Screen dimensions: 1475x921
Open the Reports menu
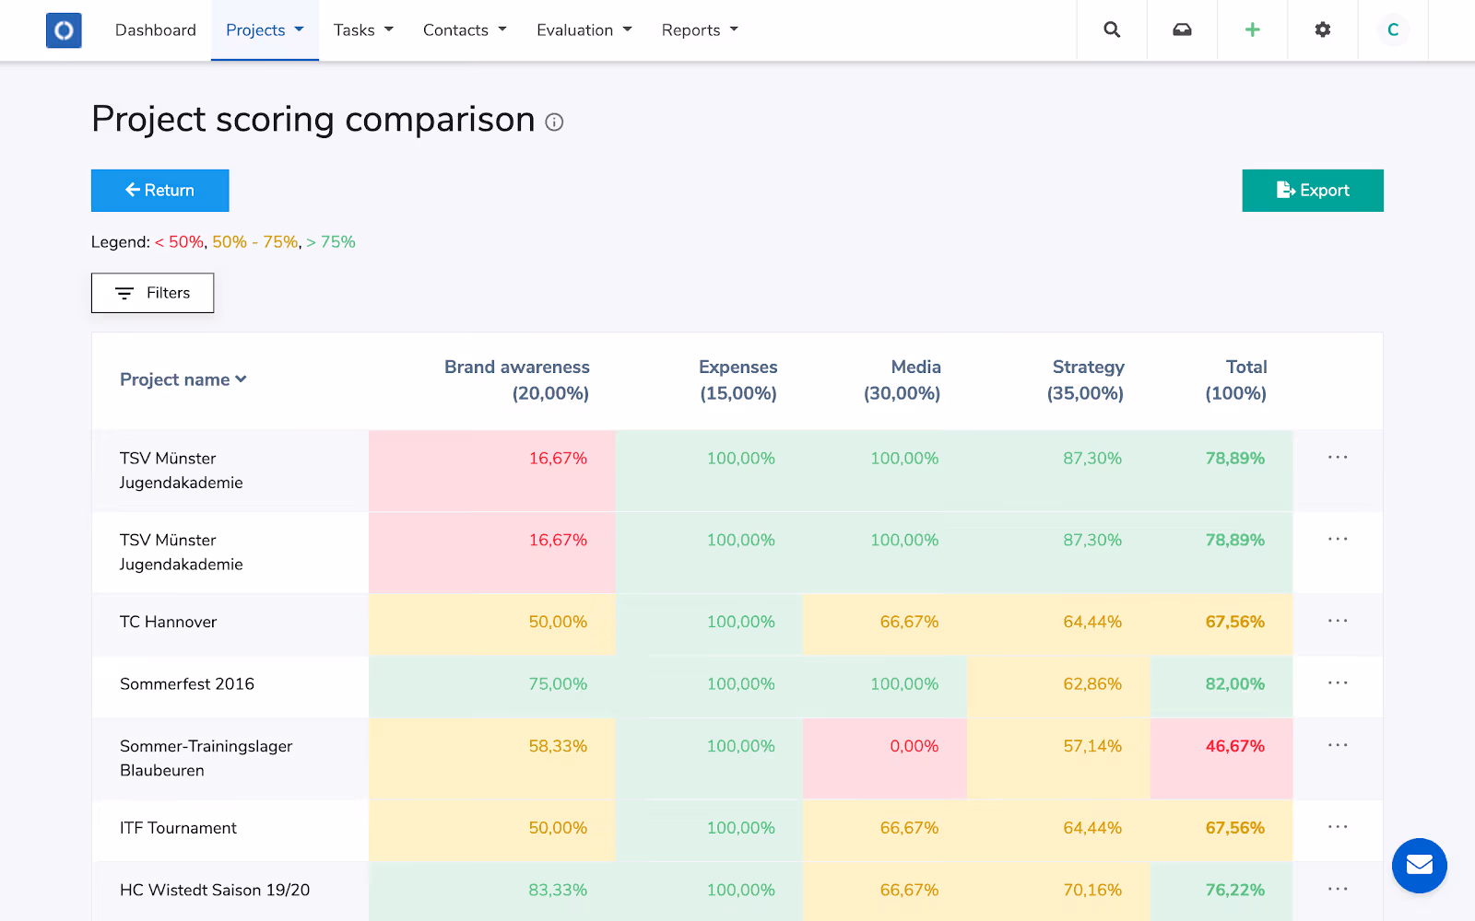click(700, 30)
